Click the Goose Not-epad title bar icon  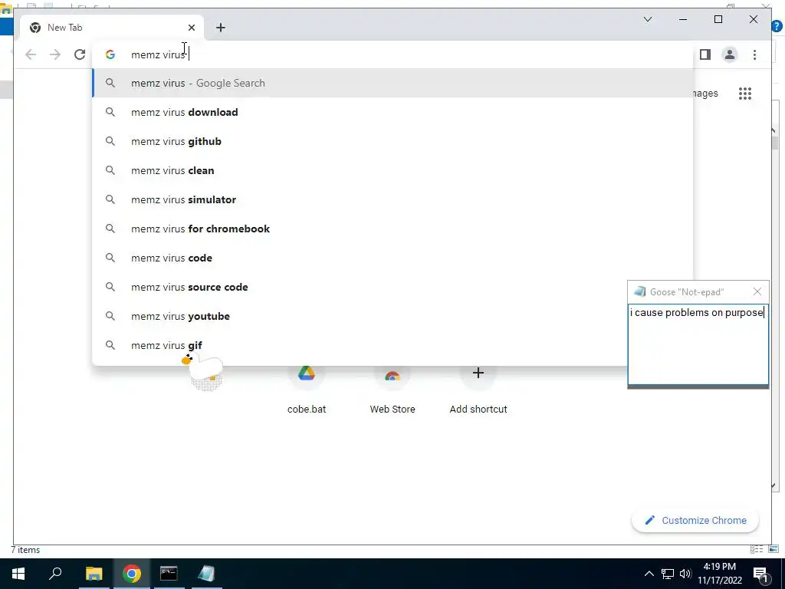639,291
